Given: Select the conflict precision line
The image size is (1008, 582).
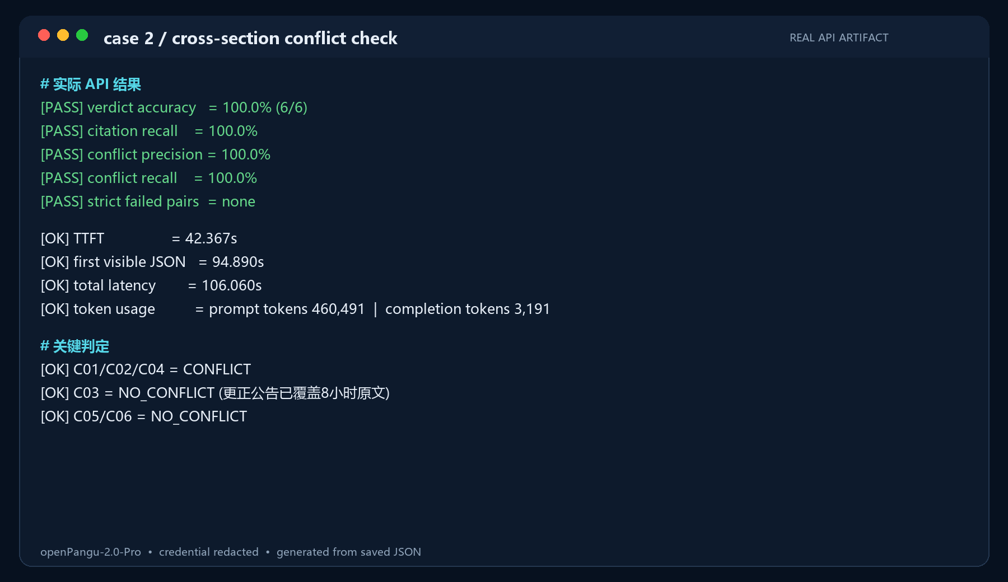Looking at the screenshot, I should click(x=156, y=154).
